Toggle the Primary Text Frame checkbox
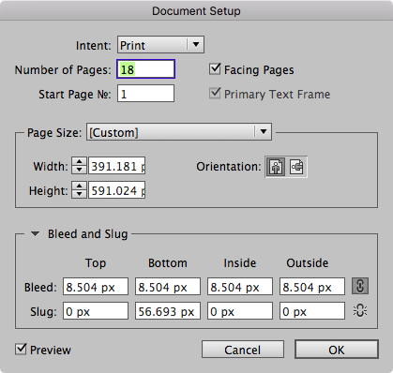This screenshot has width=393, height=373. click(215, 94)
